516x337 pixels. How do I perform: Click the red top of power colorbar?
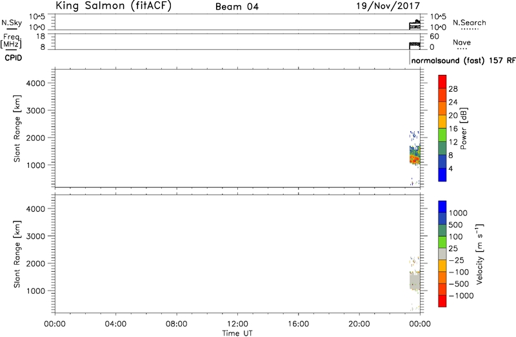[442, 82]
